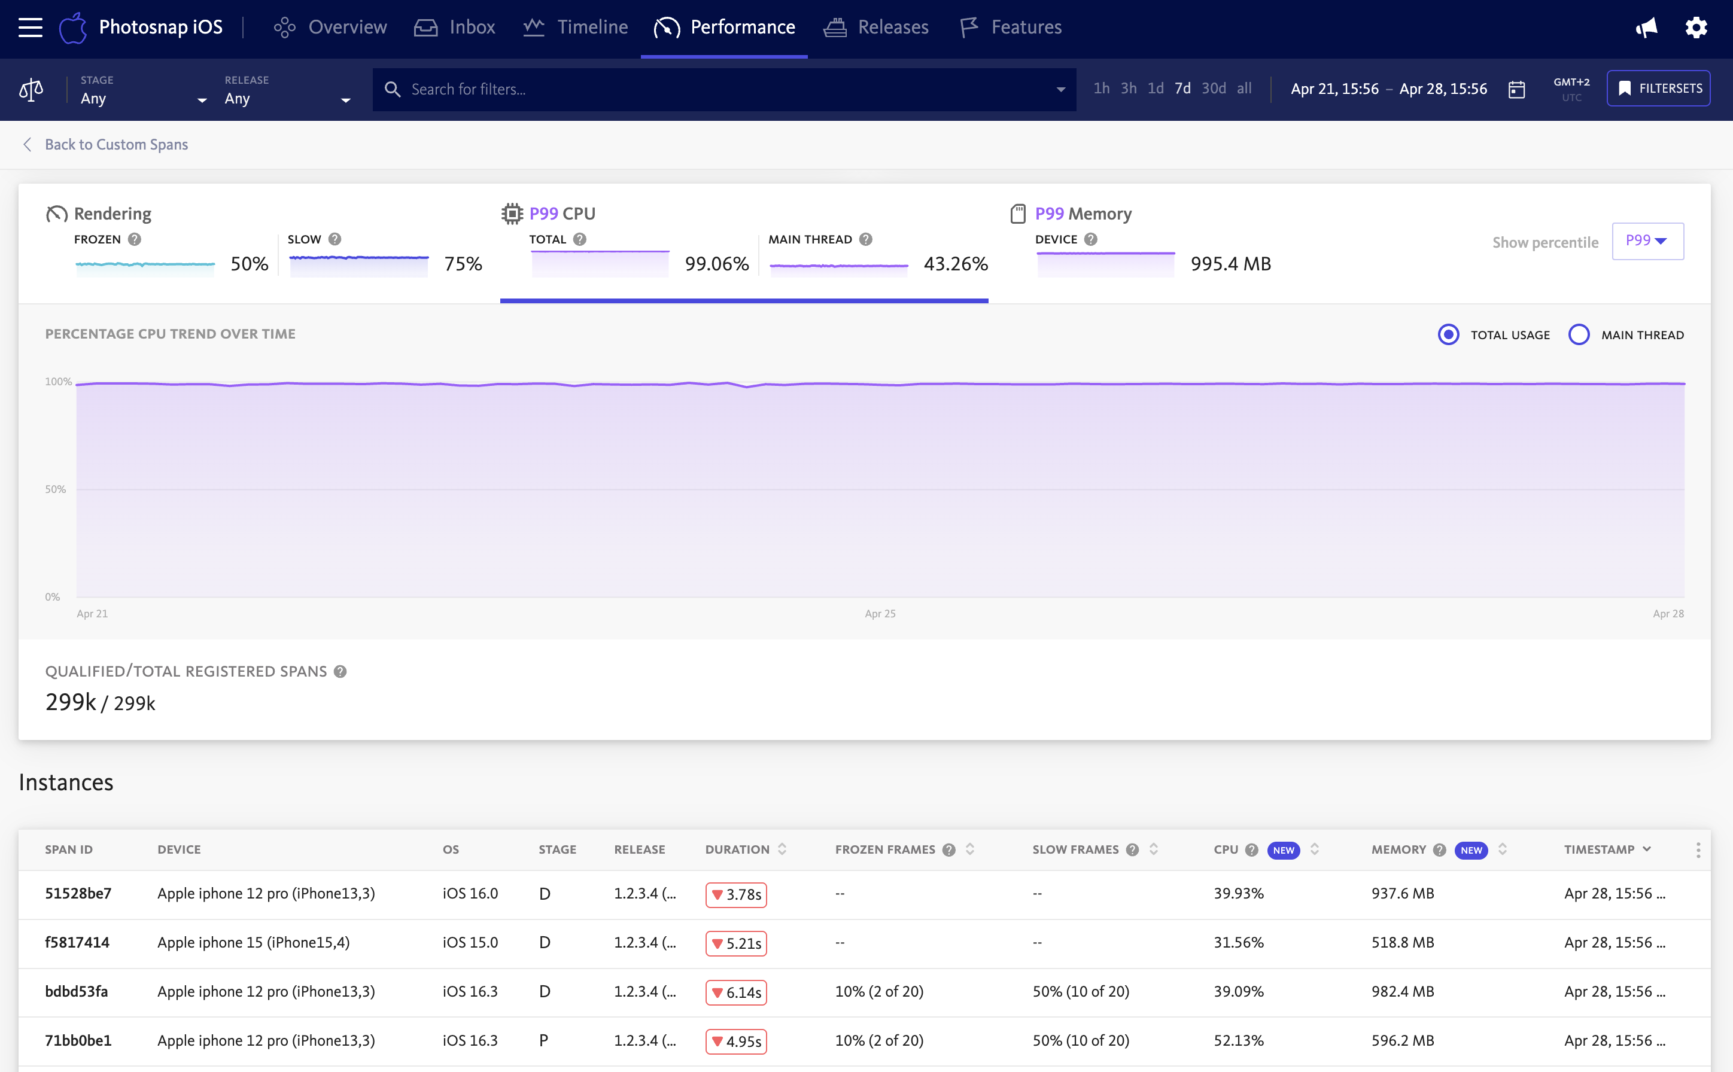Click the search magnifier icon
Screen dimensions: 1733x1072
pyautogui.click(x=392, y=89)
